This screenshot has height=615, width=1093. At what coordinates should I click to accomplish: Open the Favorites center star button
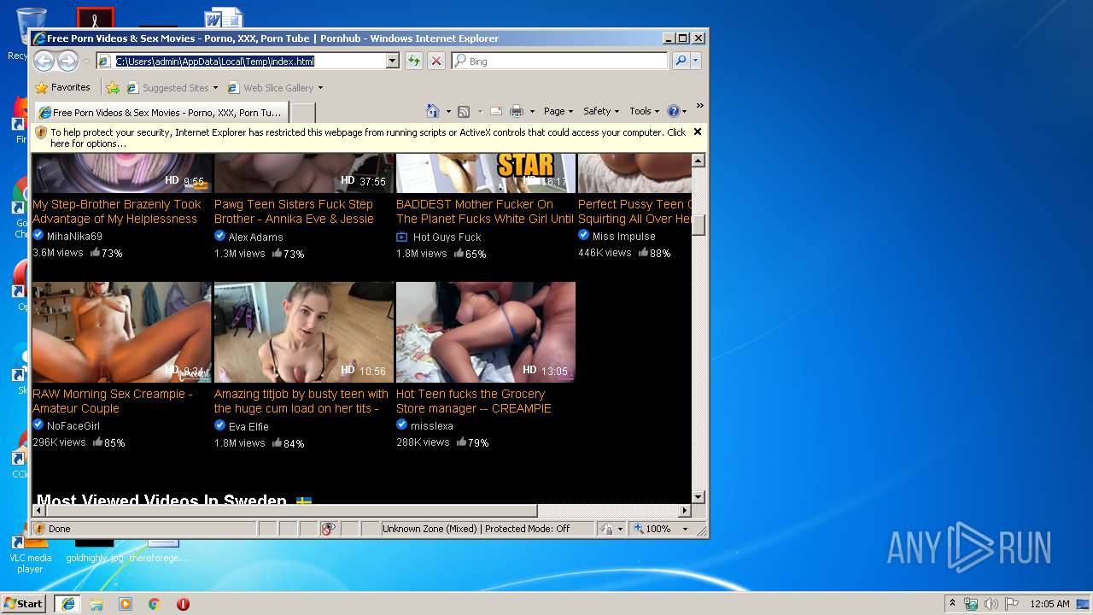pos(62,87)
